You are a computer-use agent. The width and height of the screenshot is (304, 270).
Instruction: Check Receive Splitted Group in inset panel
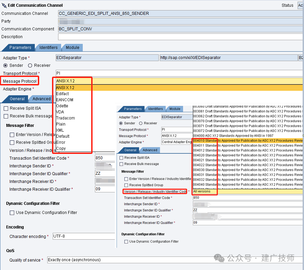click(126, 185)
